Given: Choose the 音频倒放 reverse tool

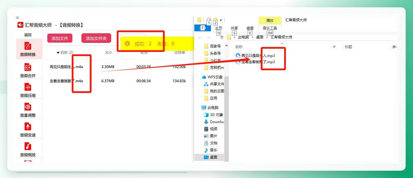Looking at the screenshot, I should [x=28, y=149].
